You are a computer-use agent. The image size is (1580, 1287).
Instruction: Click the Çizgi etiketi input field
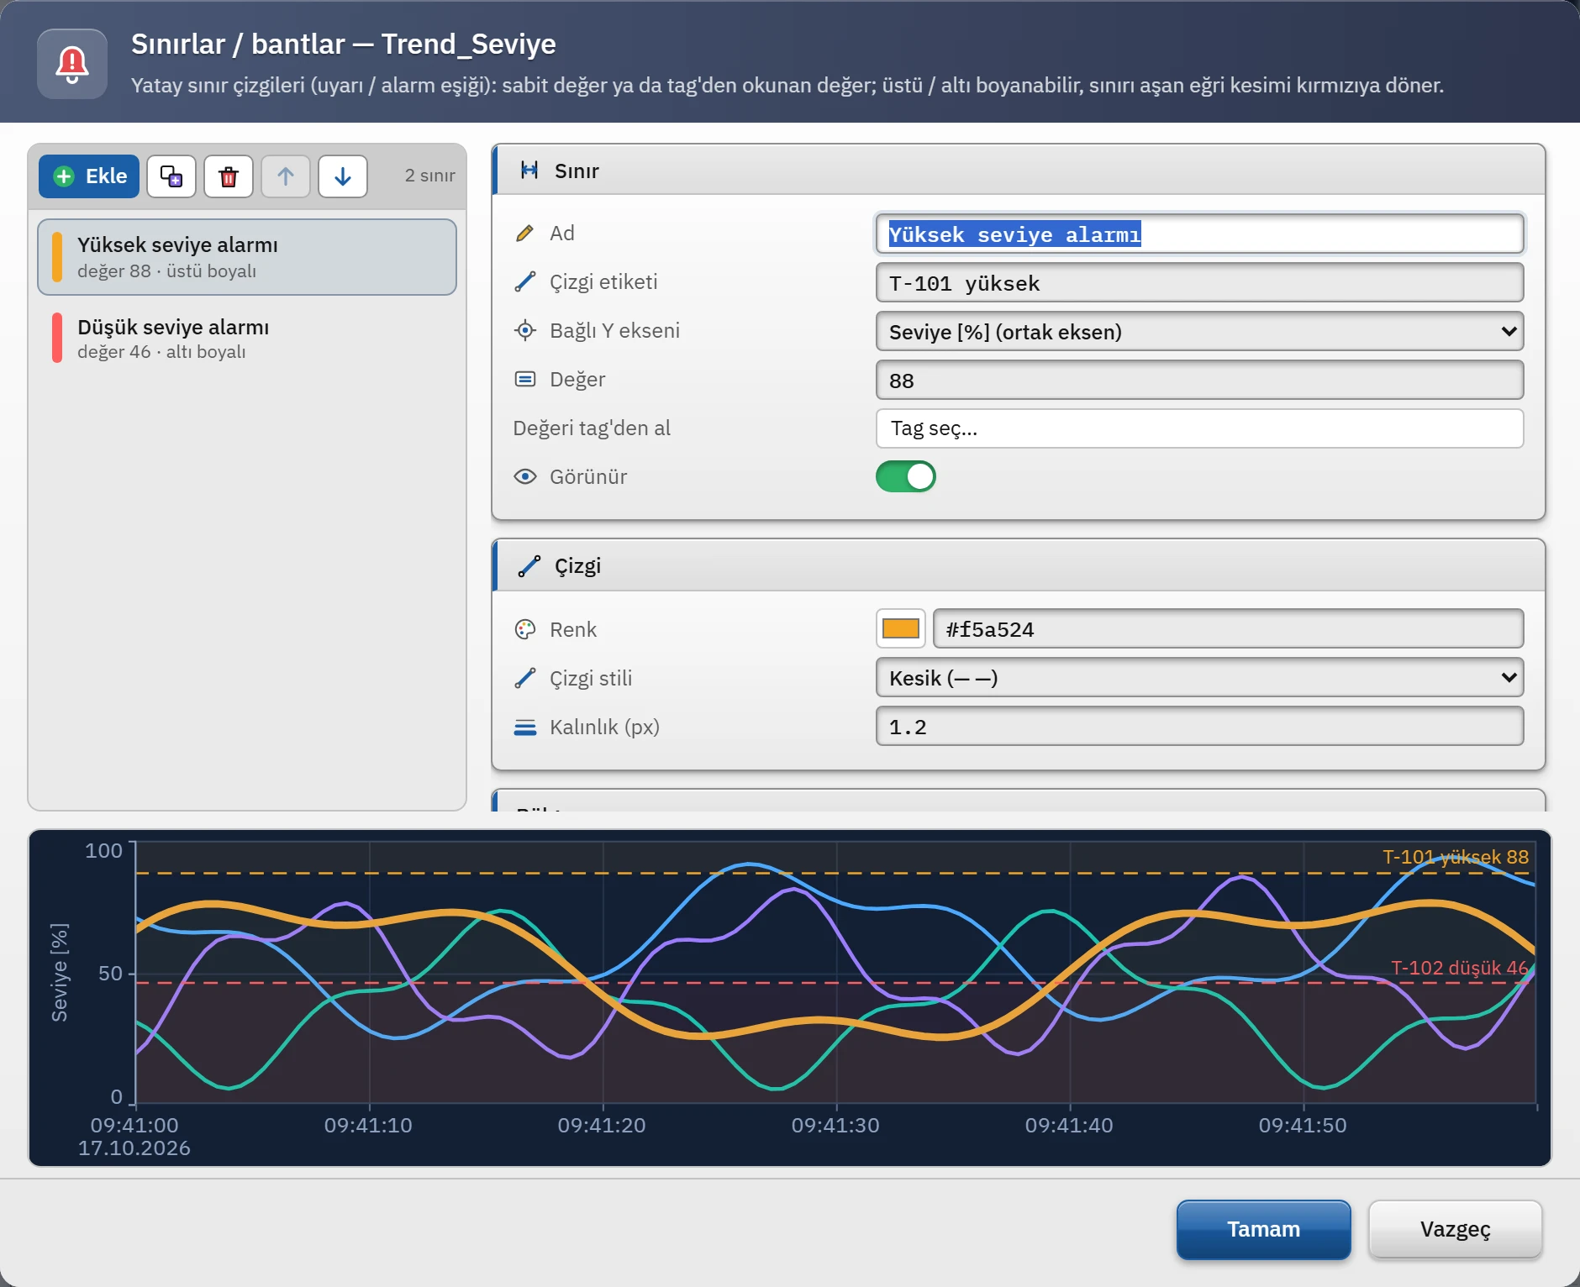[1200, 282]
